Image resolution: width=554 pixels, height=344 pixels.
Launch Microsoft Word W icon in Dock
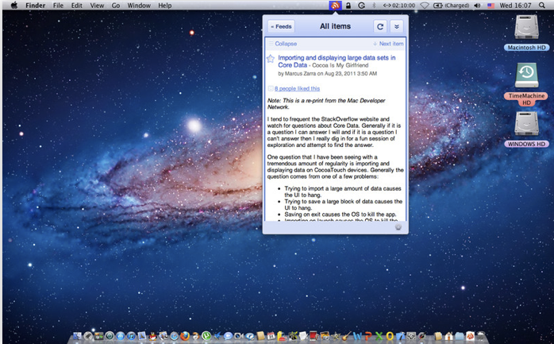pyautogui.click(x=357, y=336)
